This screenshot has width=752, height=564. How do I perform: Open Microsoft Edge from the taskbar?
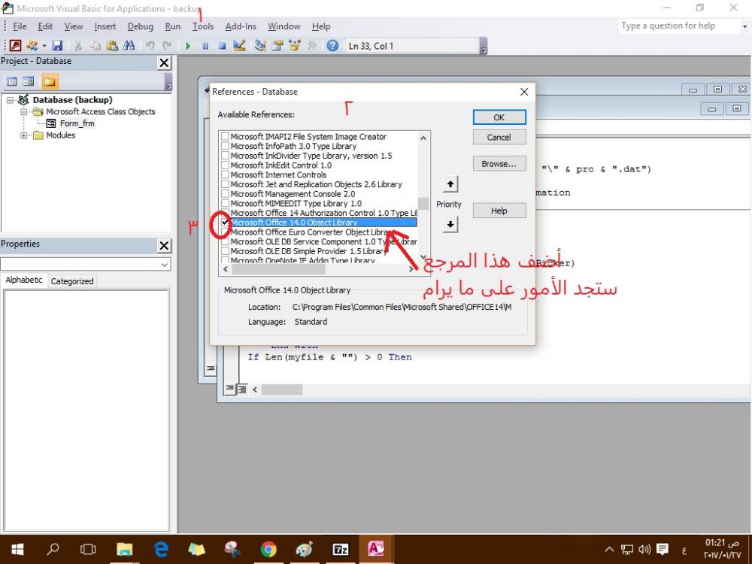coord(161,549)
